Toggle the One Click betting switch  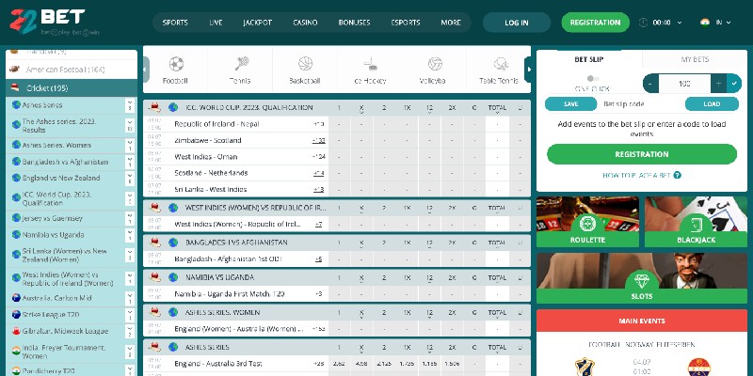point(592,78)
